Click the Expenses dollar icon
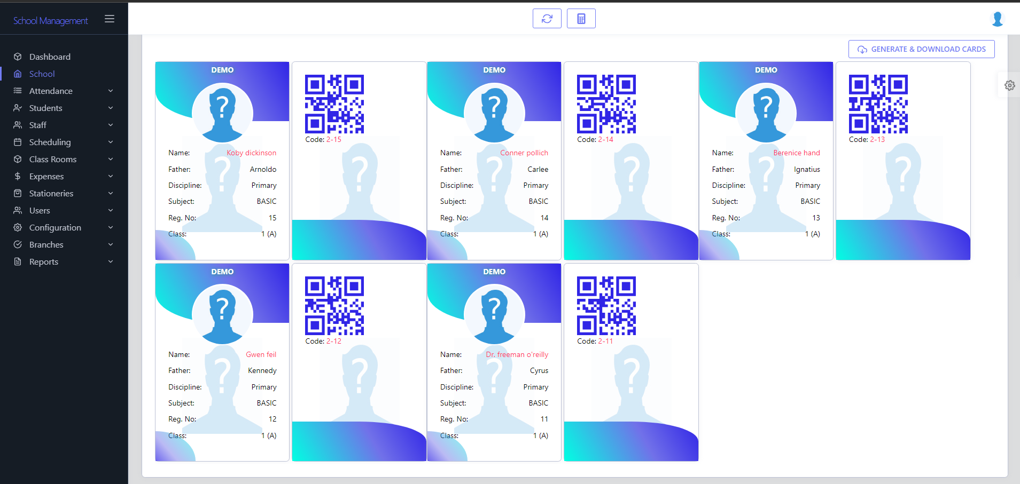The width and height of the screenshot is (1020, 484). click(18, 176)
